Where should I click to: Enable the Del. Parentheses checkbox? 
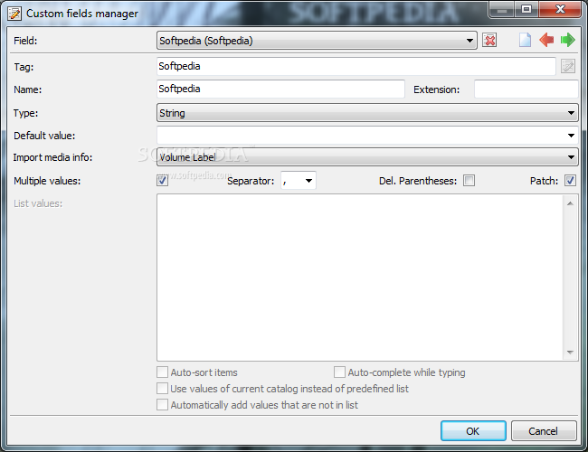(x=469, y=181)
